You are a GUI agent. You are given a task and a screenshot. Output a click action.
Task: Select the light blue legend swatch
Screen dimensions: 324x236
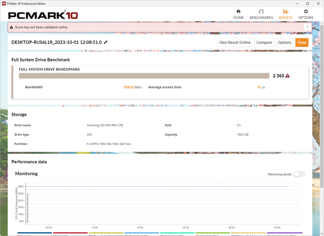tap(142, 233)
